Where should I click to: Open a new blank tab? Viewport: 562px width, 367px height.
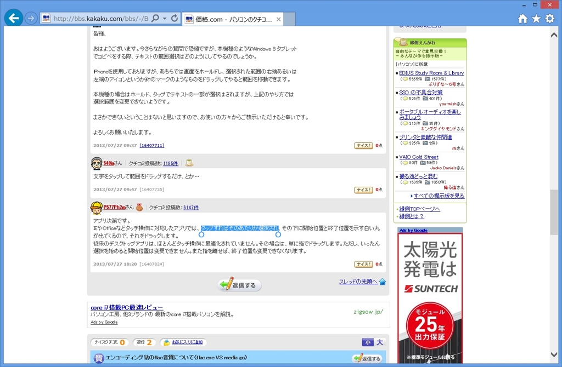(x=290, y=19)
